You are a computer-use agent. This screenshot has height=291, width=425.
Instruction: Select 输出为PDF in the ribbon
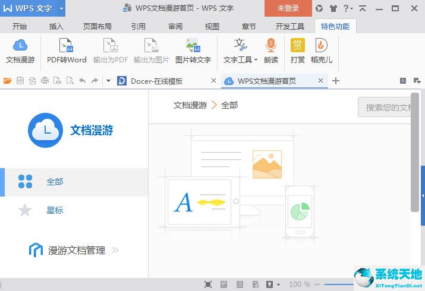pyautogui.click(x=111, y=52)
